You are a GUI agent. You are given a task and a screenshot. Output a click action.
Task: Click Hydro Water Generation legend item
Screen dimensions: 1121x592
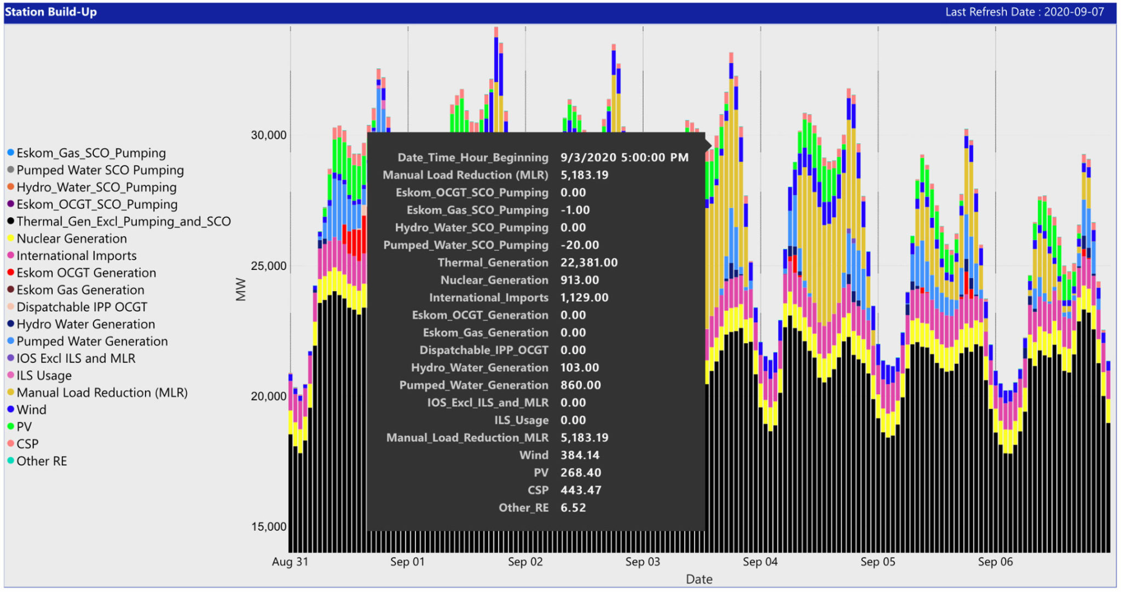coord(86,324)
